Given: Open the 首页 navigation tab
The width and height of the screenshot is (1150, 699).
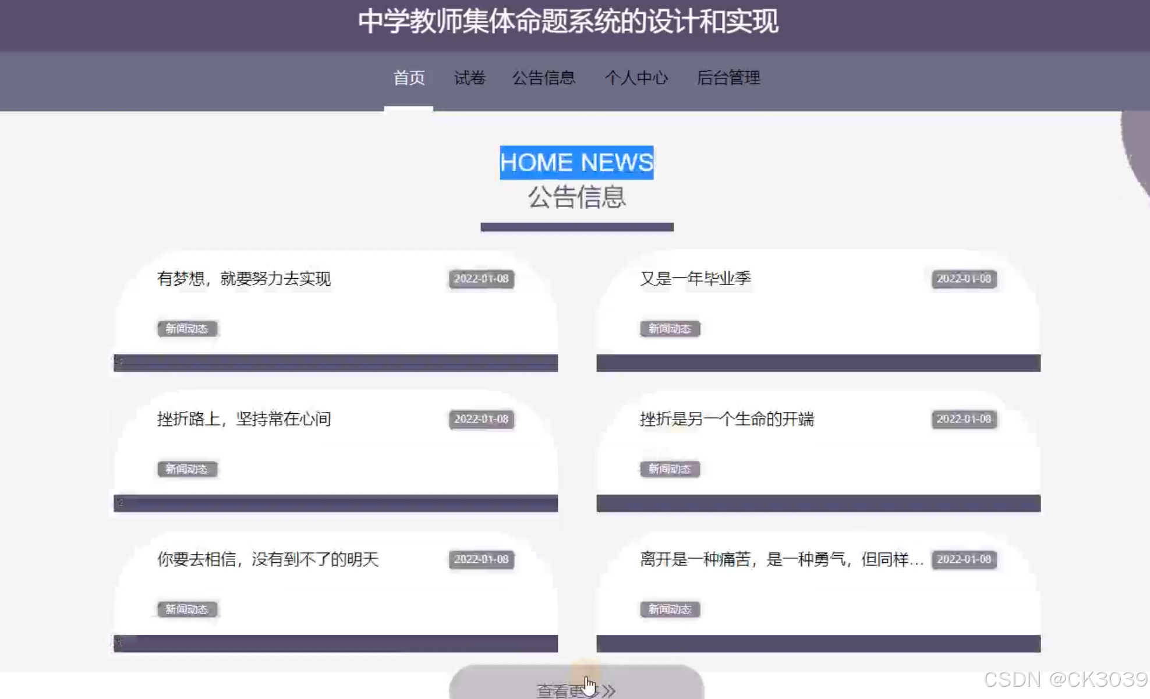Looking at the screenshot, I should click(x=409, y=78).
